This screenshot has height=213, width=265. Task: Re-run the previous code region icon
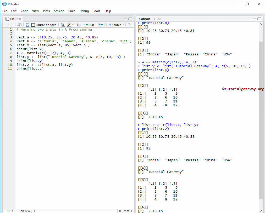(101, 25)
